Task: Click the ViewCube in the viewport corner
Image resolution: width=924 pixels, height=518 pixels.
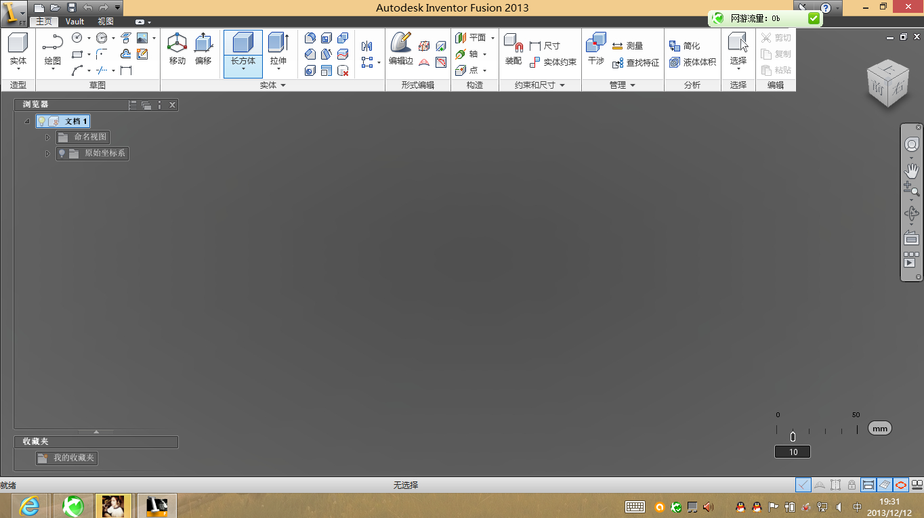Action: 887,84
